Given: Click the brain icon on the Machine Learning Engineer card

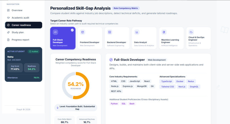Looking at the screenshot, I should pyautogui.click(x=164, y=32).
